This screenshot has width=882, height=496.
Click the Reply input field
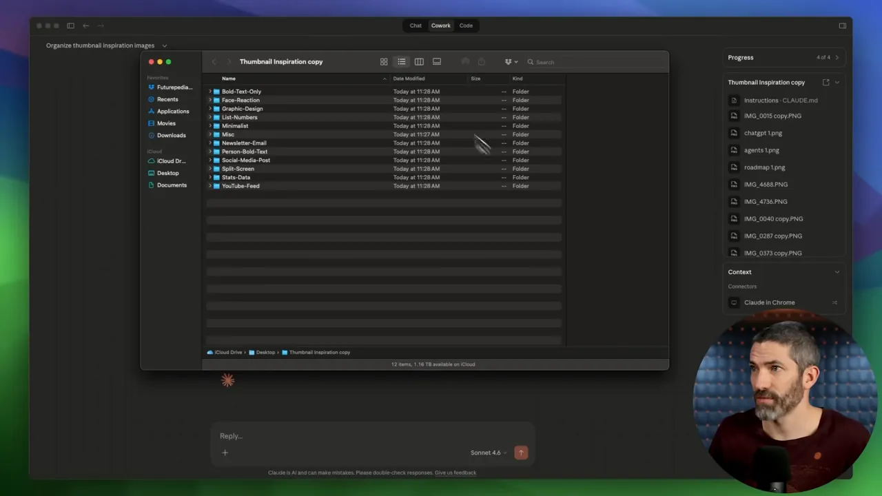pyautogui.click(x=372, y=436)
